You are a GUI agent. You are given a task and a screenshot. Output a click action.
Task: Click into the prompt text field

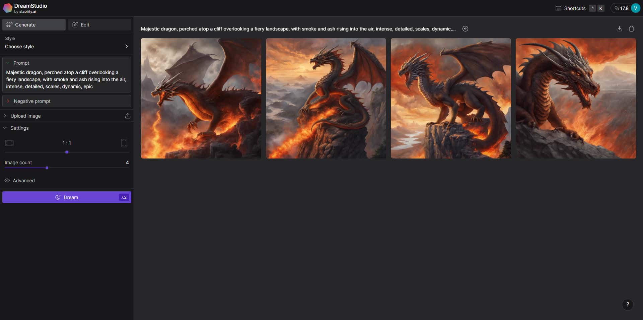67,79
